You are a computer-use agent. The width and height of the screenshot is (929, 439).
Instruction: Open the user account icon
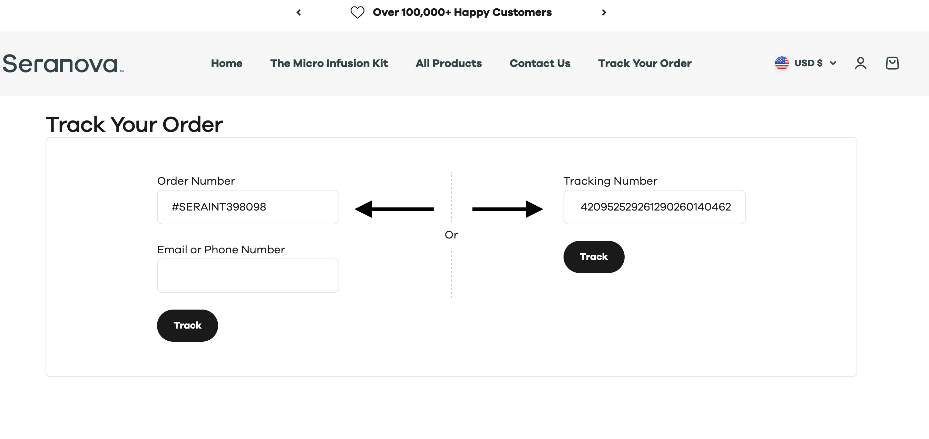tap(860, 63)
